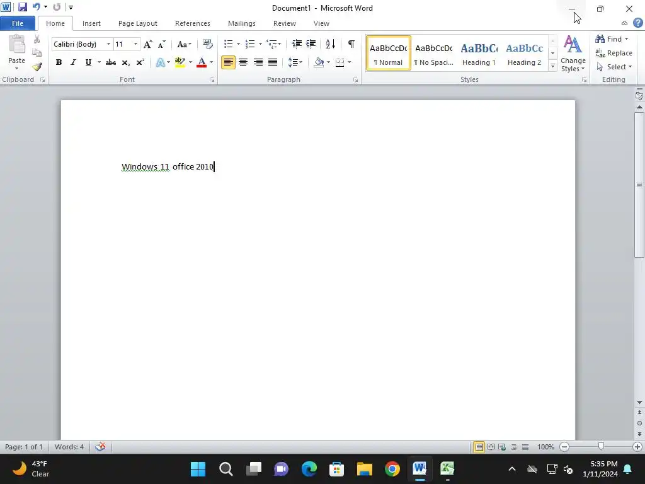645x484 pixels.
Task: Open the File tab
Action: coord(18,23)
